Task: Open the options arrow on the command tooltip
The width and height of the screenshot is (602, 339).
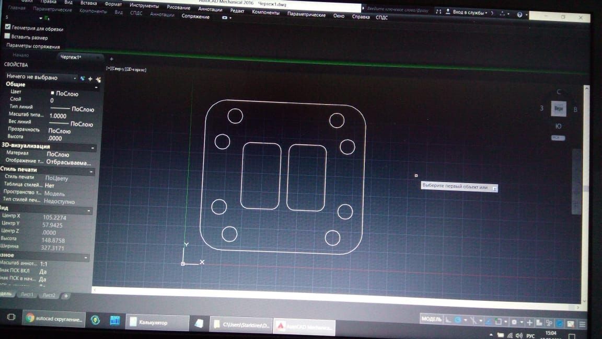Action: (494, 188)
